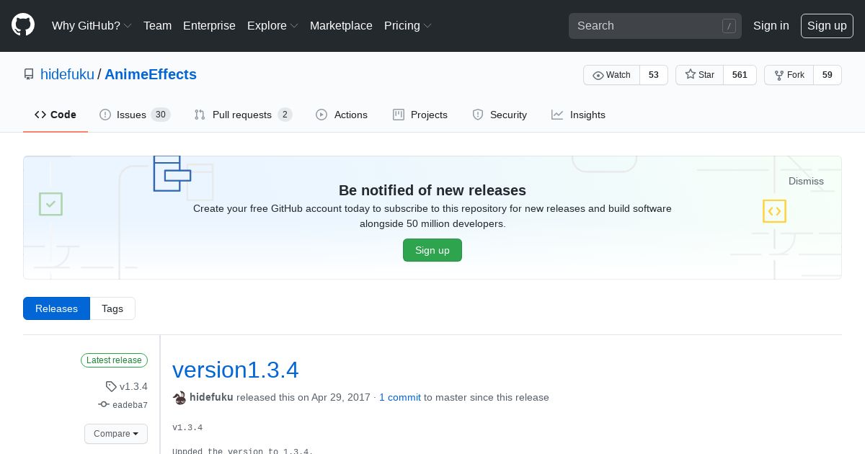Focus the Search field
Viewport: 865px width, 454px height.
click(x=655, y=26)
